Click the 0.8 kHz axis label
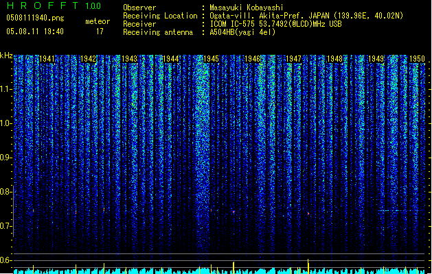The height and width of the screenshot is (274, 432). pos(5,192)
